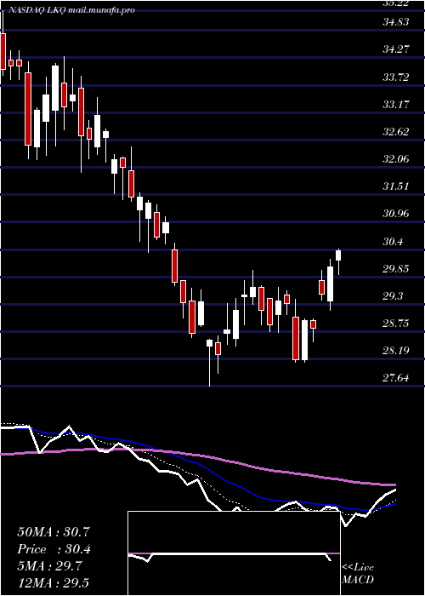This screenshot has height=596, width=425.
Task: Click the 33.72 price axis label
Action: (396, 77)
